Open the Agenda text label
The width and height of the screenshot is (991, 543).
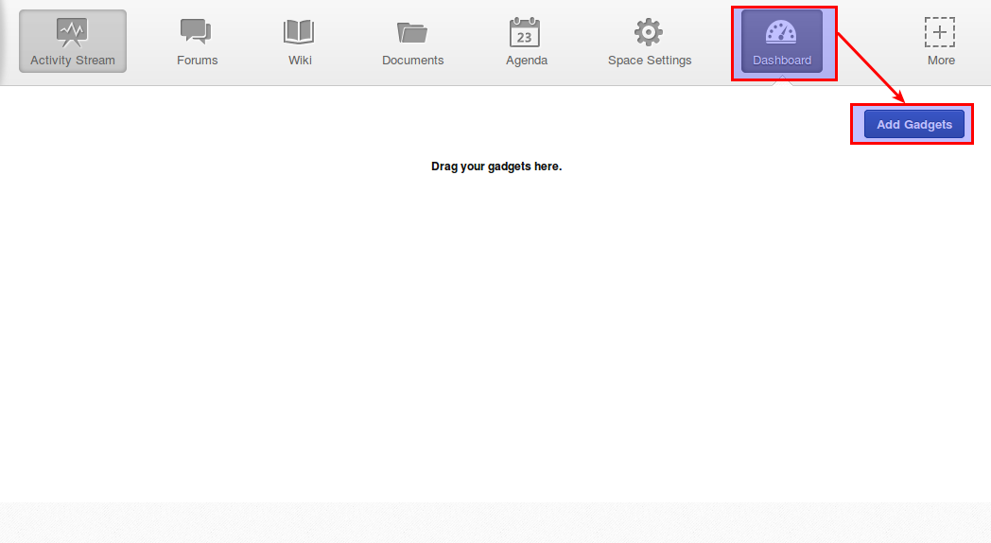coord(527,61)
